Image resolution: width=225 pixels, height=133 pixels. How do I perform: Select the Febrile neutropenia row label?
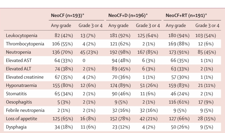tap(25, 110)
